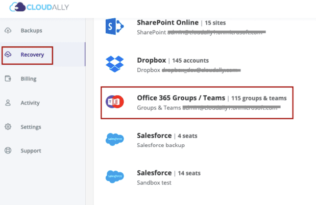Image resolution: width=316 pixels, height=205 pixels.
Task: Click the '14 seats' text
Action: 189,173
